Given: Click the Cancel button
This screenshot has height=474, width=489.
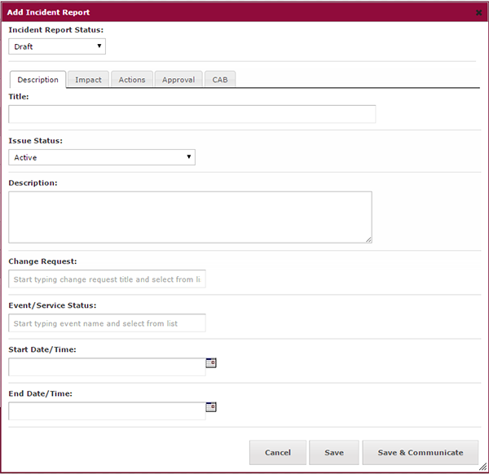Looking at the screenshot, I should 278,453.
